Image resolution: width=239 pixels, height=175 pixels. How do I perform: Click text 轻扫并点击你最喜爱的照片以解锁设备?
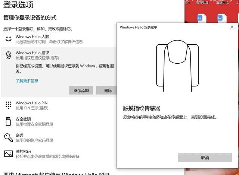[47, 156]
